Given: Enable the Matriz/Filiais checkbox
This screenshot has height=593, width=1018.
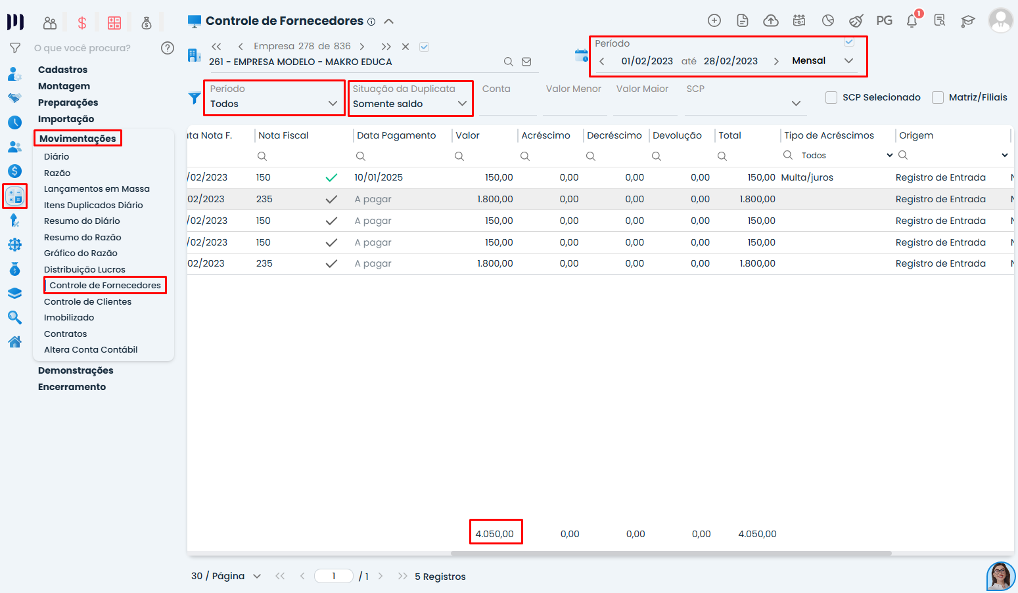Looking at the screenshot, I should [938, 97].
